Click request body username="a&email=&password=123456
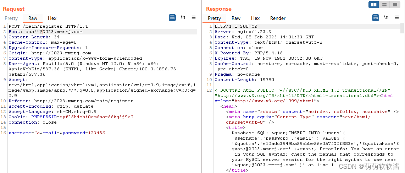Viewport: 405px width, 173px height. click(57, 133)
